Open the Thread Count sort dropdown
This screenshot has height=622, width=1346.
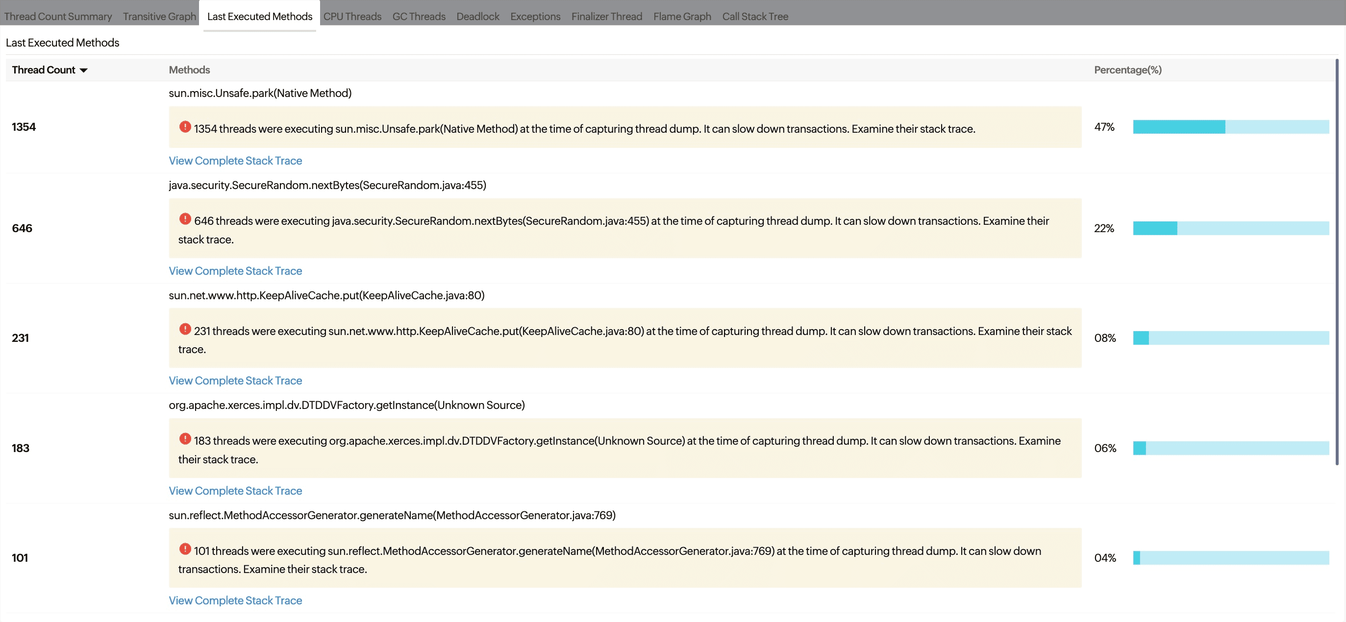tap(84, 70)
